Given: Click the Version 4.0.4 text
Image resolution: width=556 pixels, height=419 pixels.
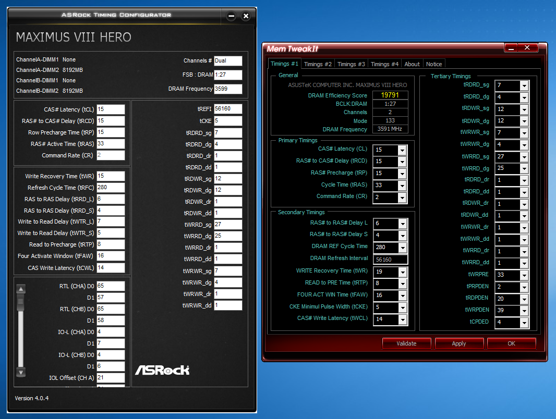Looking at the screenshot, I should click(x=32, y=398).
